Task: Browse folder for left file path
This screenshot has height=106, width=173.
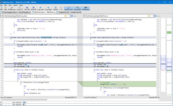Action: tap(65, 16)
